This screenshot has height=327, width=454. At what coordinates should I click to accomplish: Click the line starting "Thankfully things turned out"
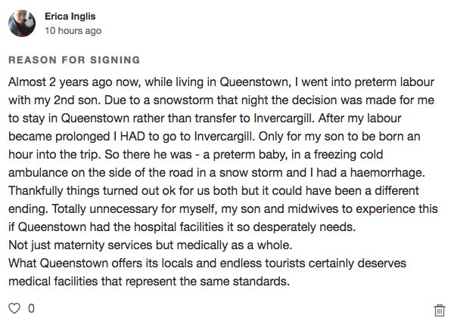pyautogui.click(x=219, y=198)
